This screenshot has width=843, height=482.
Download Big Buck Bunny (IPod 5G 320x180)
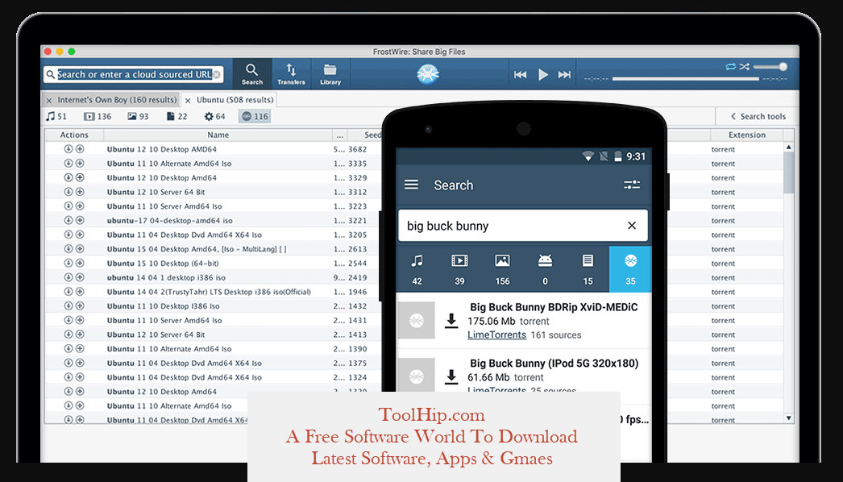click(x=451, y=376)
